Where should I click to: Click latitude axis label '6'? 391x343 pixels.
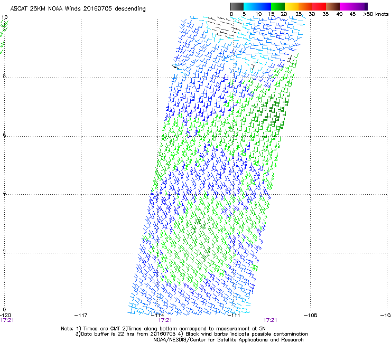(4, 135)
